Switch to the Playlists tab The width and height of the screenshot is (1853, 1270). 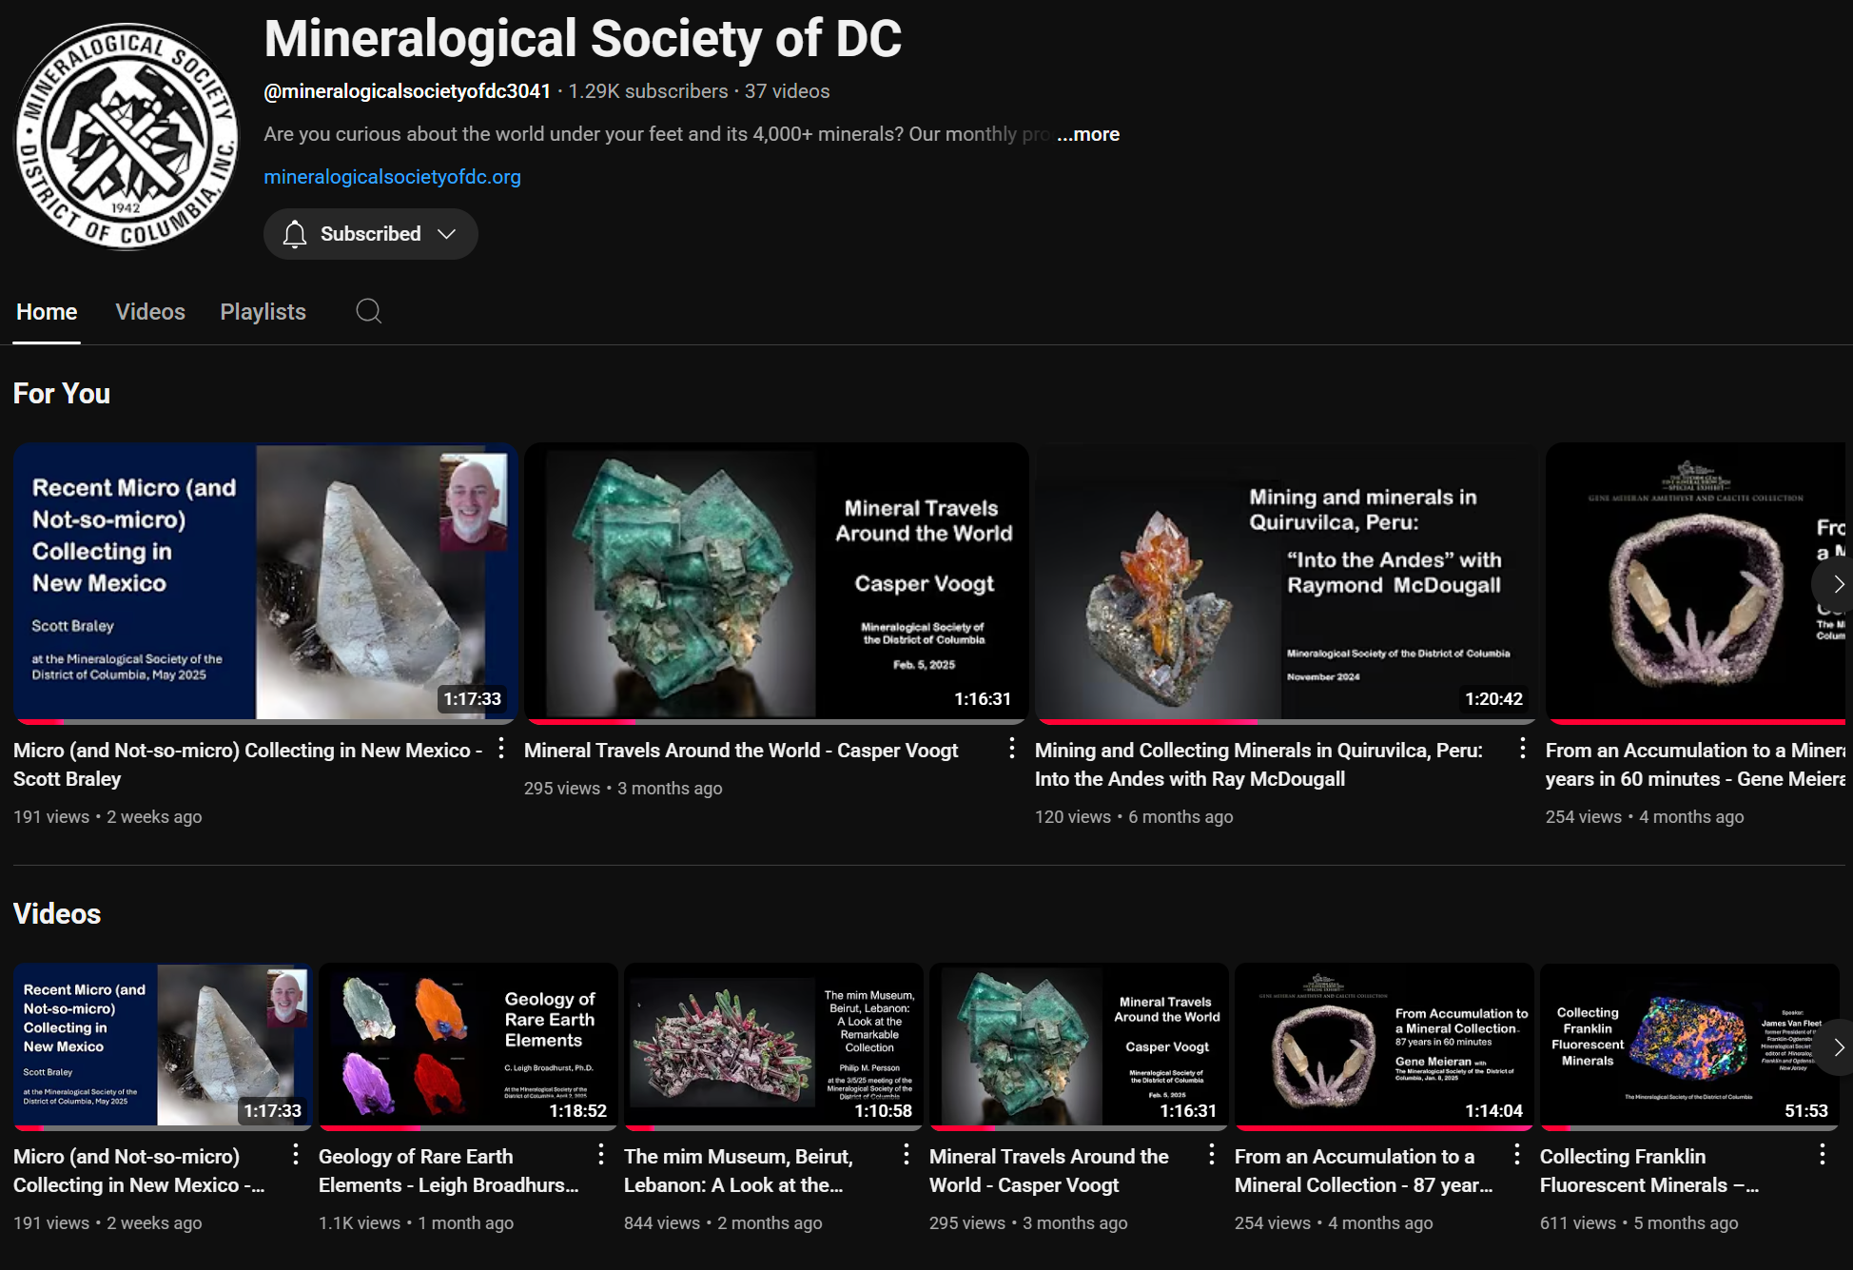pos(263,312)
